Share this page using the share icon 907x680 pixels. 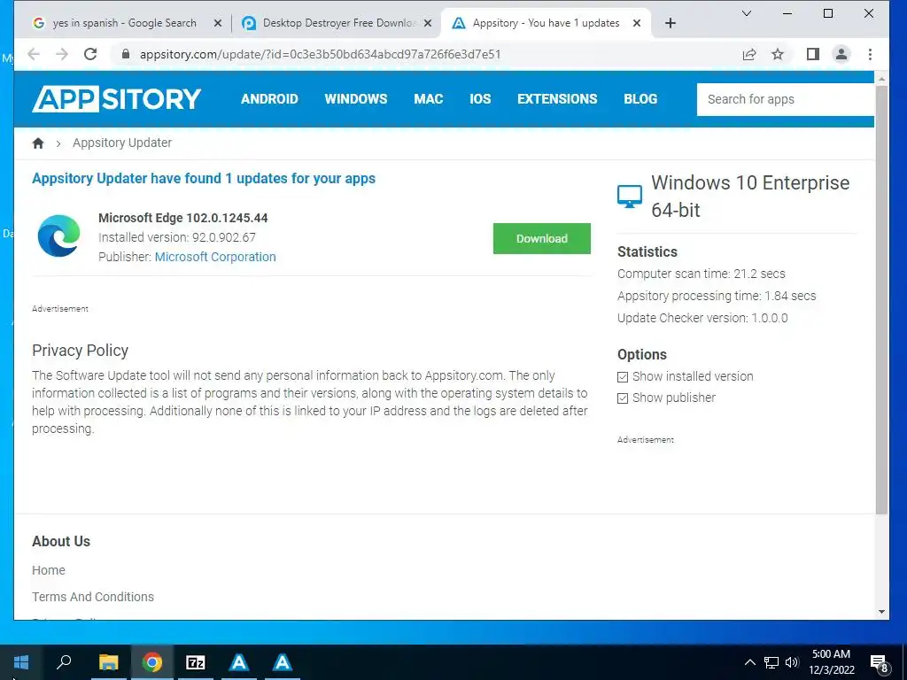coord(749,54)
